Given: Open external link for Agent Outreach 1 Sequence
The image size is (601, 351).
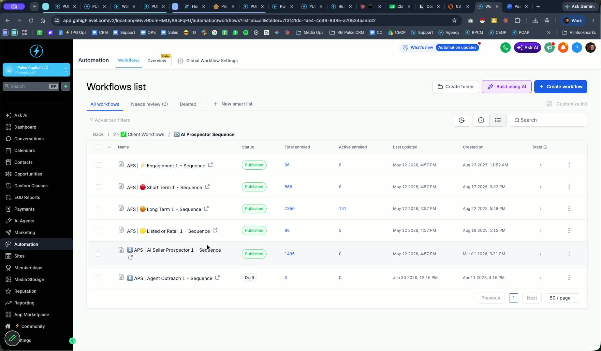Looking at the screenshot, I should [217, 278].
